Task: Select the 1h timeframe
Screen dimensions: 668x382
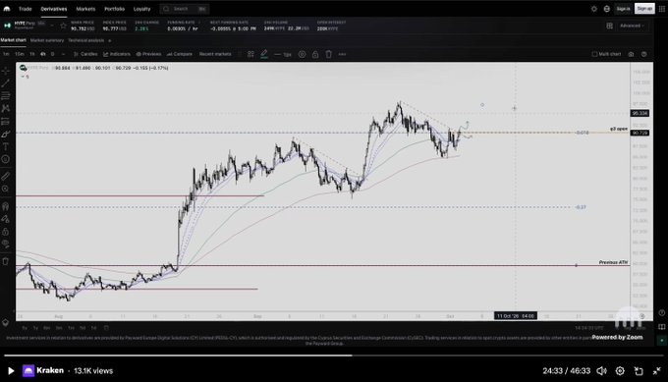Action: coord(32,54)
